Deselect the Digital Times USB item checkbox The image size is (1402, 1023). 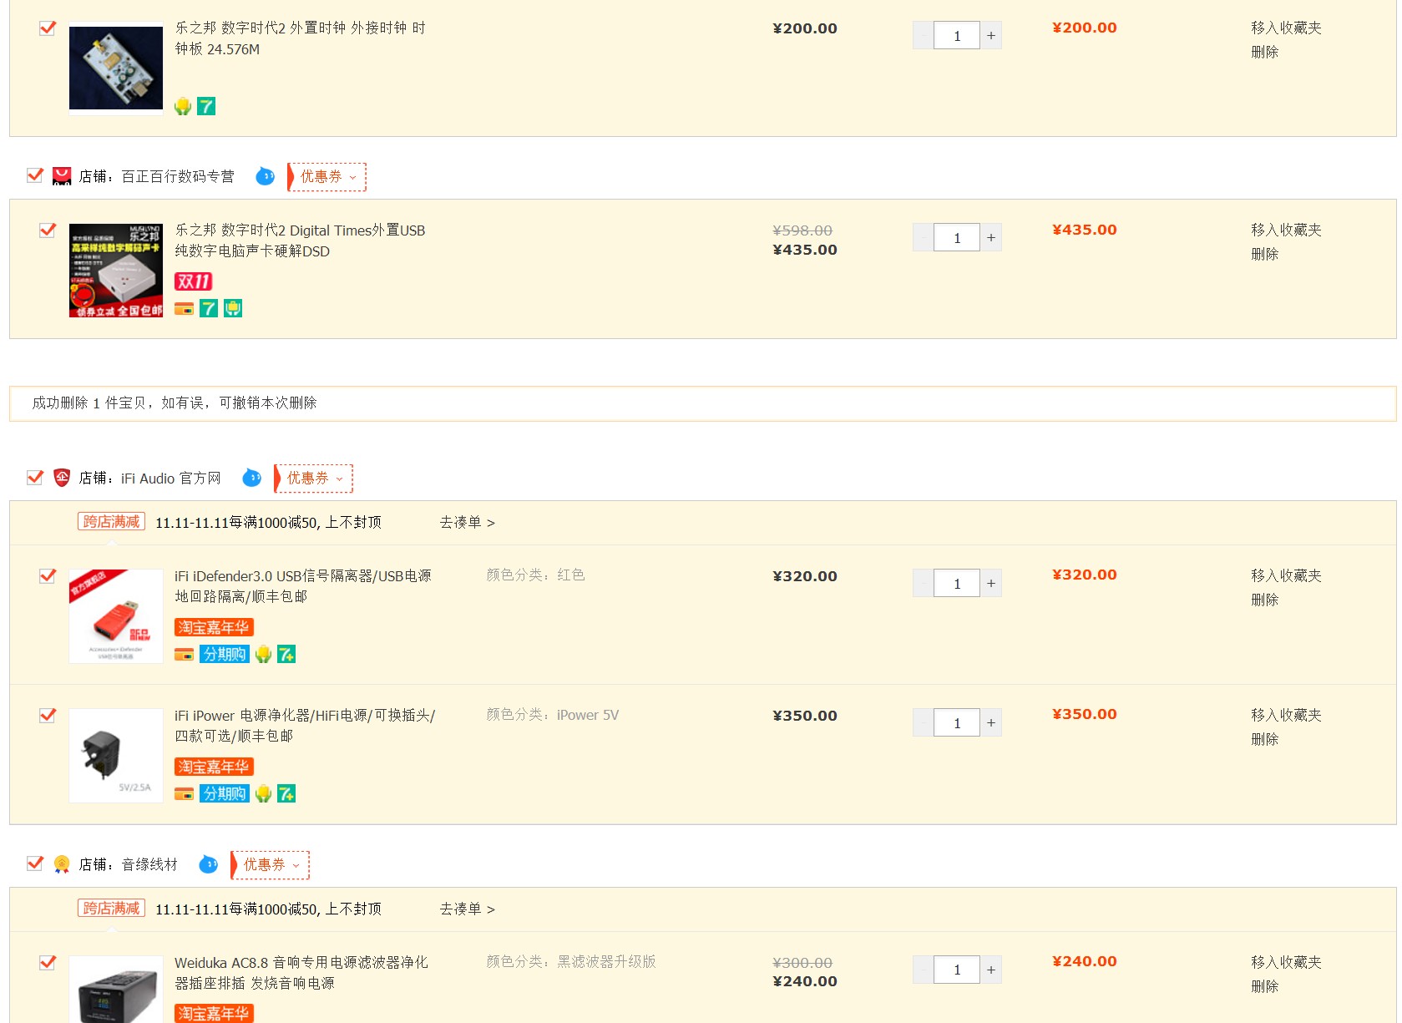point(48,230)
